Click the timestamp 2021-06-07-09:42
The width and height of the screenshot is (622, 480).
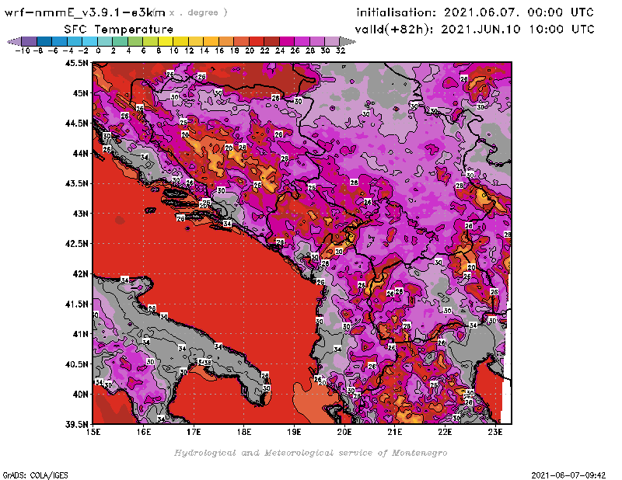click(x=568, y=475)
